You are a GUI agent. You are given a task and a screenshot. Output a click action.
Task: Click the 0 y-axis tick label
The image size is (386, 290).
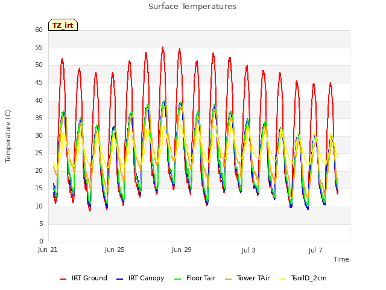(x=41, y=242)
